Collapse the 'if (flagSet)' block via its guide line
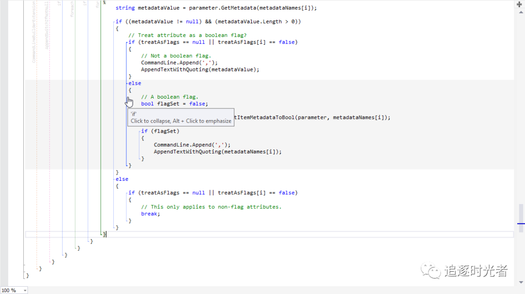 140,145
